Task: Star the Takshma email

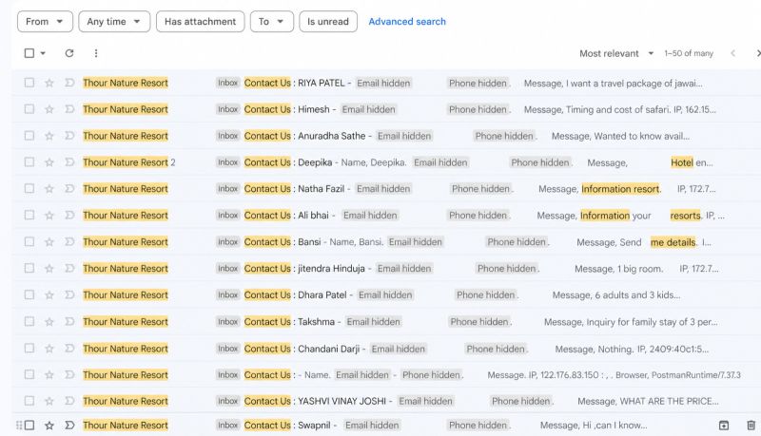Action: 49,322
